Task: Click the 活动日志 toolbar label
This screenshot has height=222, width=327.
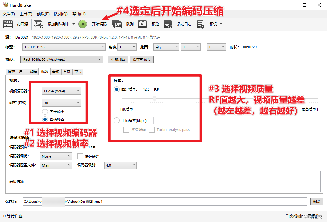Action: (184, 24)
